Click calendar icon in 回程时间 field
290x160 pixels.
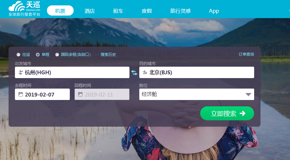click(x=80, y=94)
